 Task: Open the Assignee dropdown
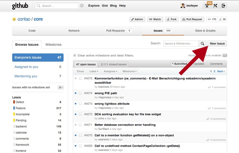pos(110,71)
